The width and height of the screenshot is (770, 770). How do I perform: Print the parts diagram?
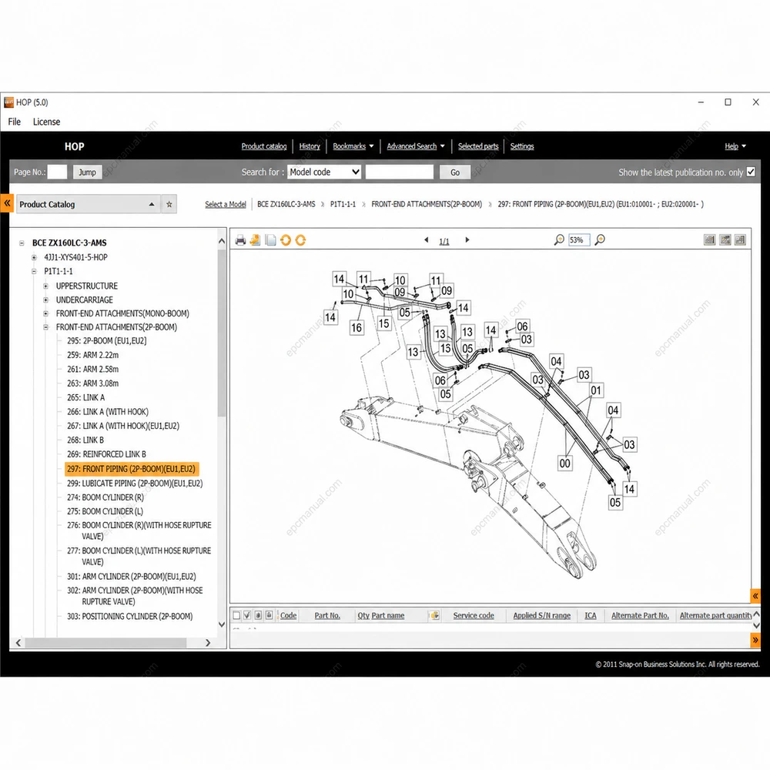pyautogui.click(x=240, y=240)
